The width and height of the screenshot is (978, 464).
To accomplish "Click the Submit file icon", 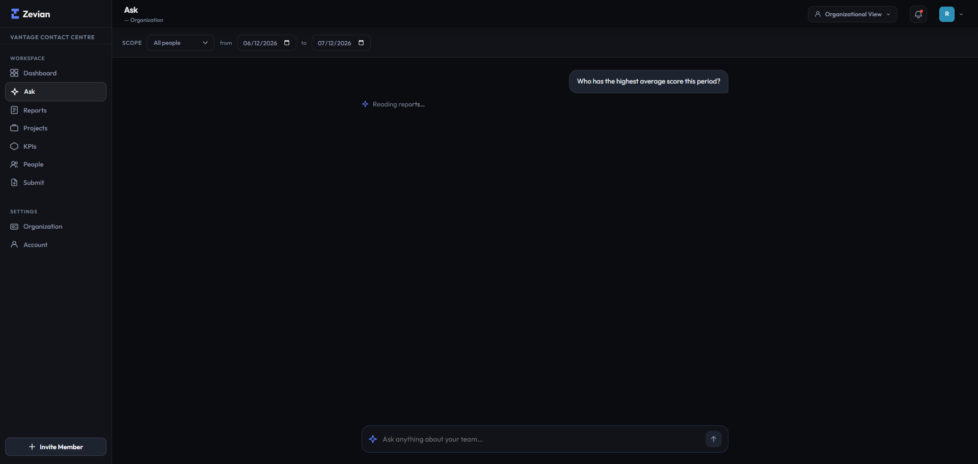I will (14, 182).
